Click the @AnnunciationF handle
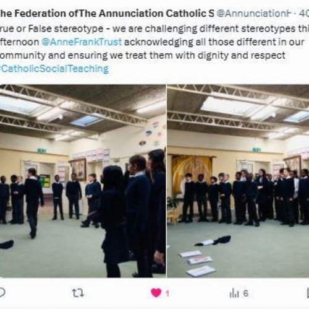This screenshot has height=309, width=309. pyautogui.click(x=254, y=14)
